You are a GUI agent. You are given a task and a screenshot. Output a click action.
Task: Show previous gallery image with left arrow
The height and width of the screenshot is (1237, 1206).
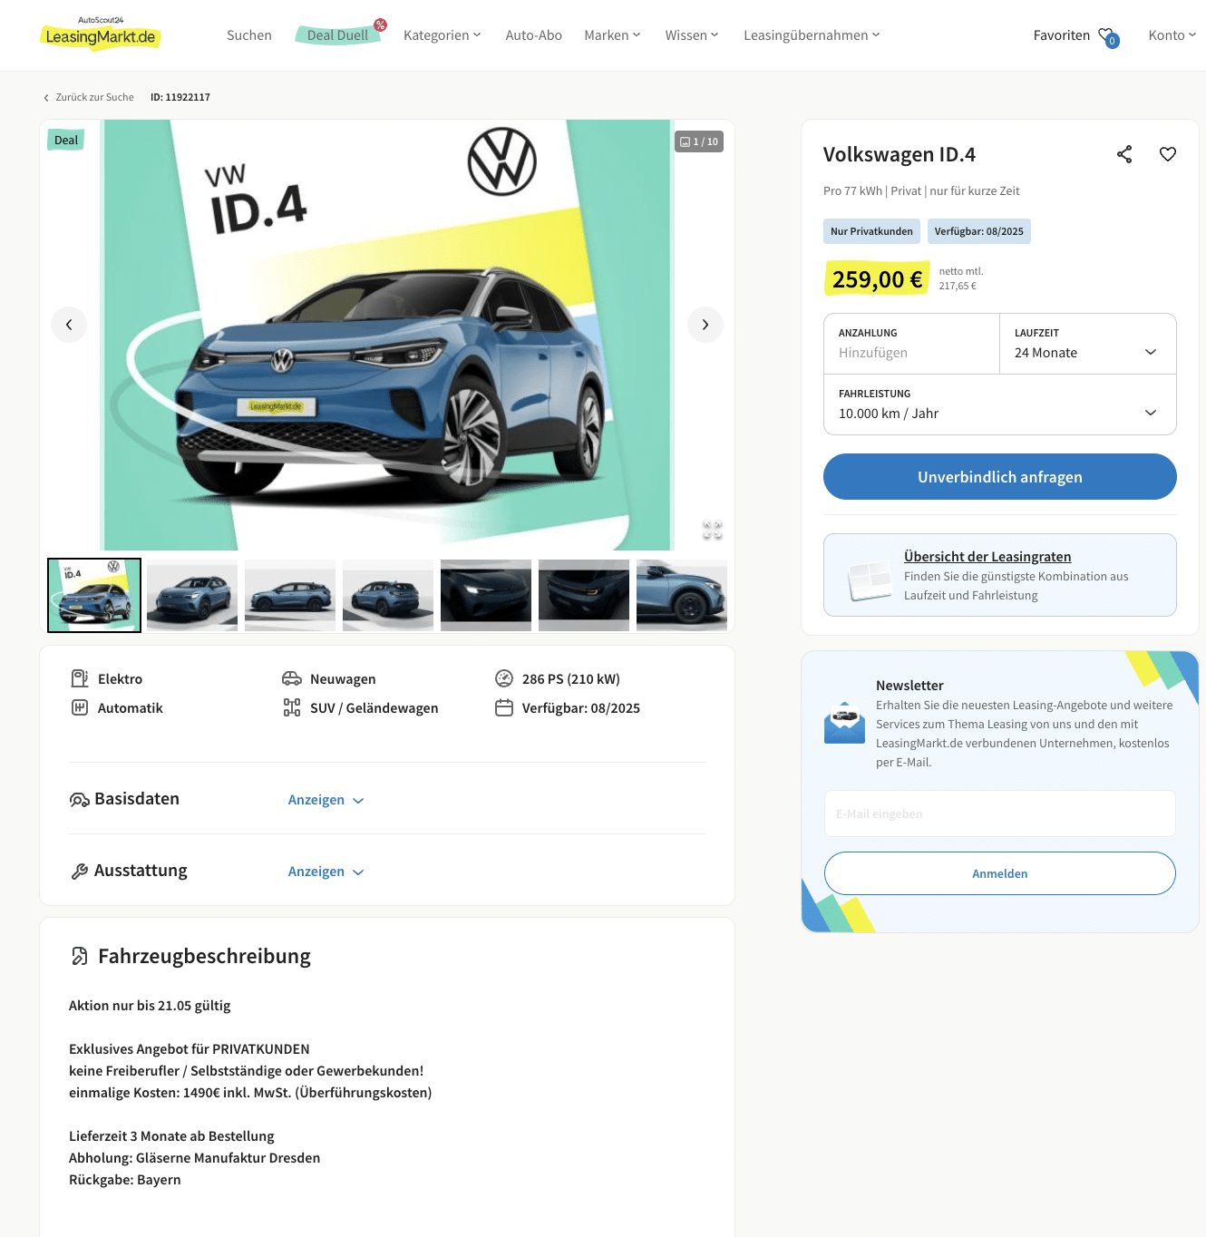click(69, 325)
